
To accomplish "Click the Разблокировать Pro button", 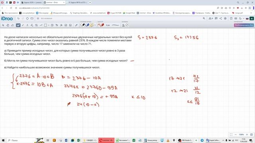I will (243, 25).
